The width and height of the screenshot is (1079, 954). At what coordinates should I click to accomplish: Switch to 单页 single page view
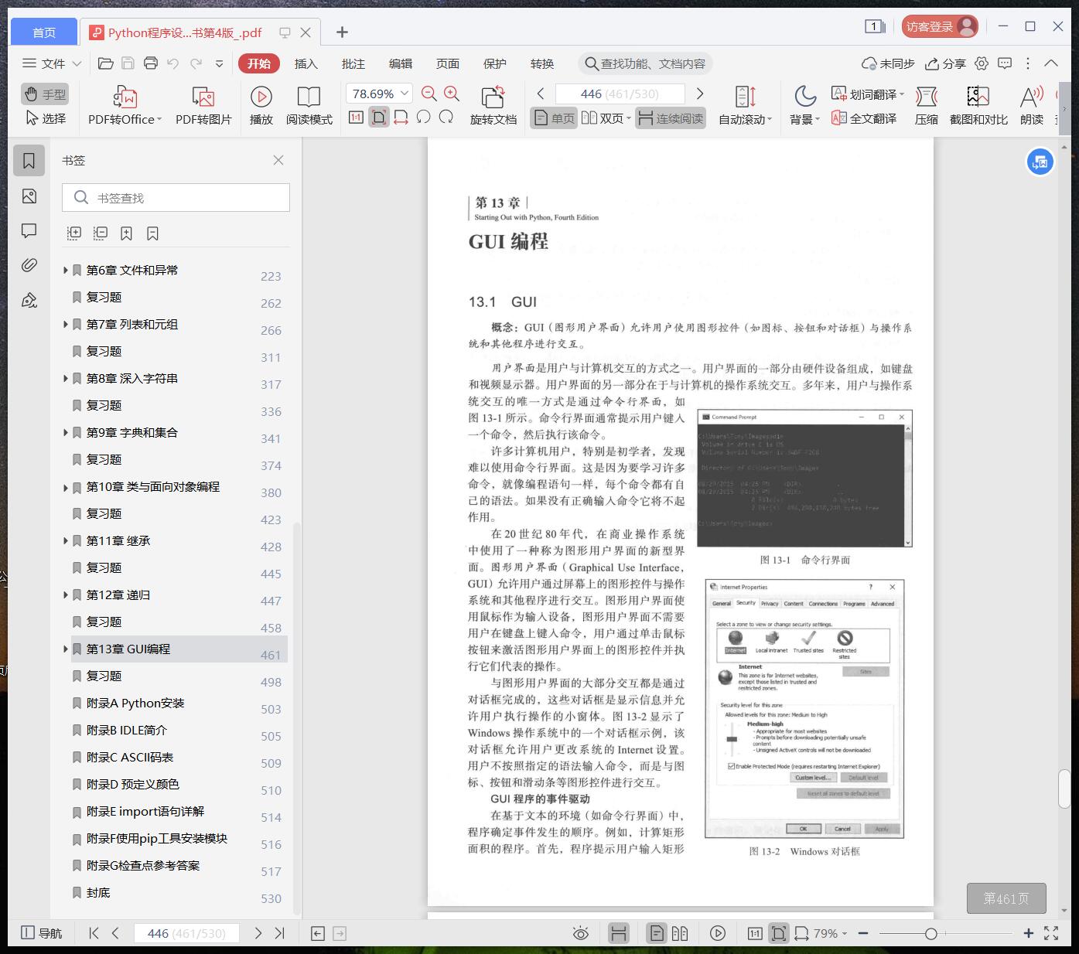(x=554, y=118)
